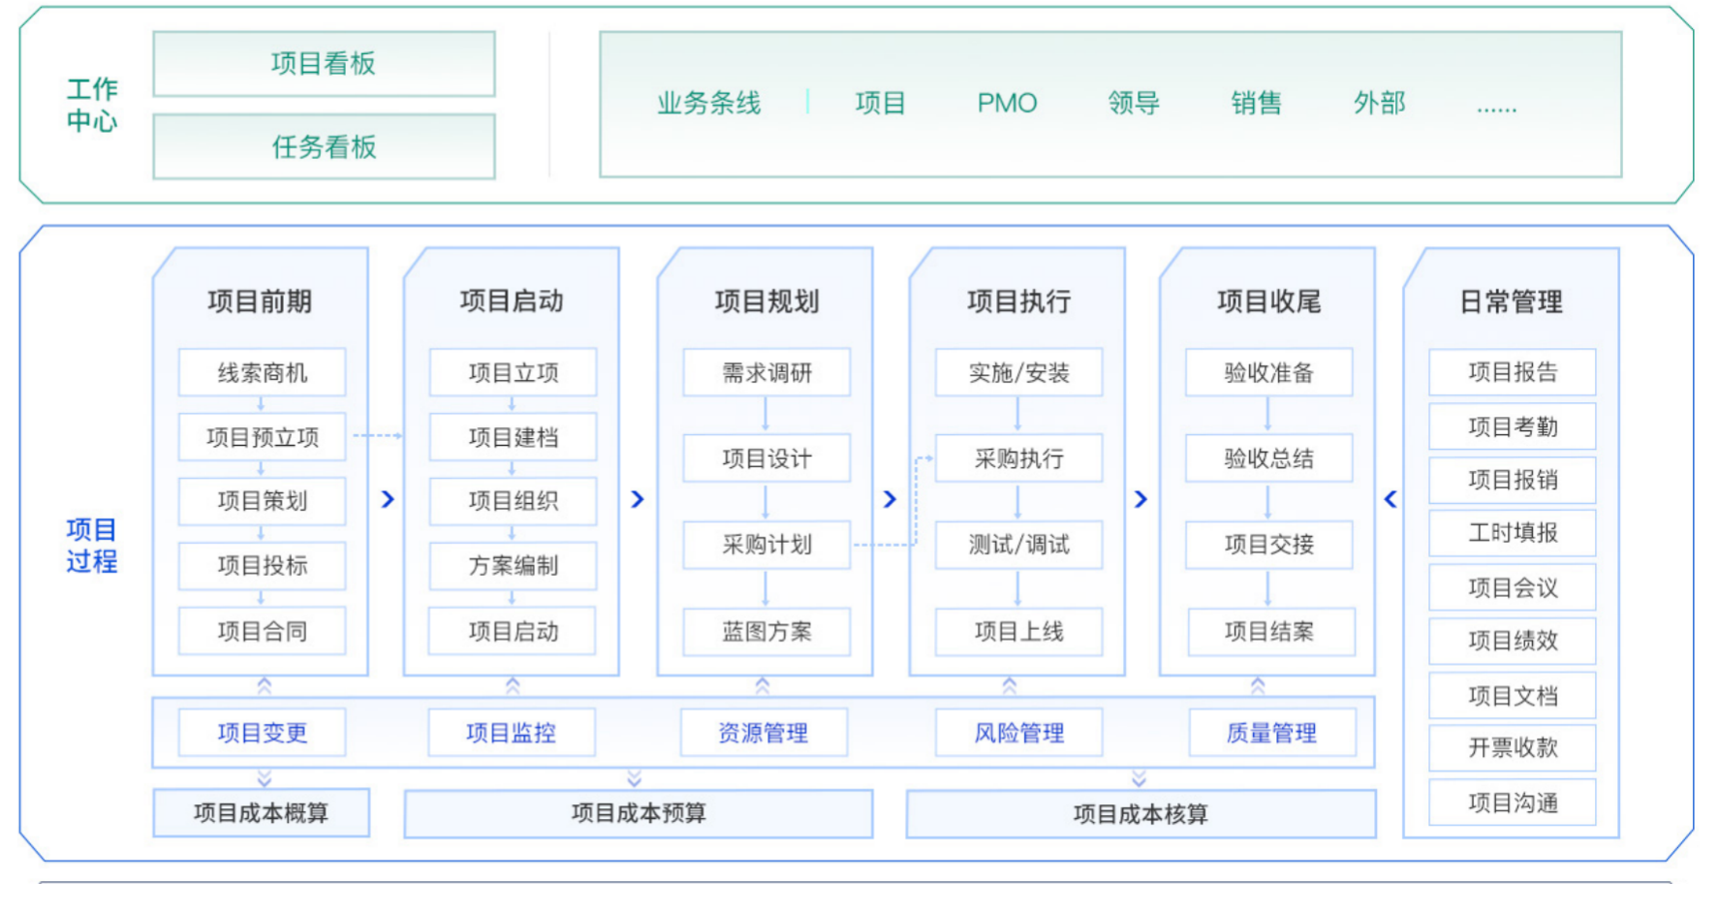Select the 销售 entry
Image resolution: width=1719 pixels, height=913 pixels.
click(x=1257, y=103)
